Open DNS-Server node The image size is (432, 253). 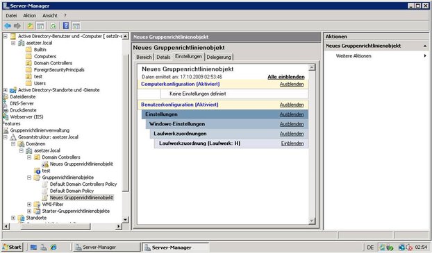22,103
